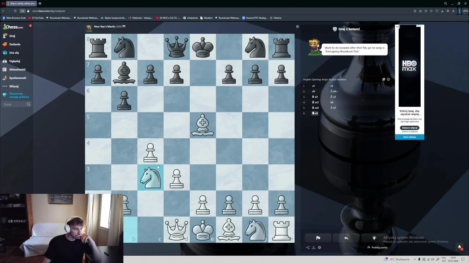Image resolution: width=469 pixels, height=263 pixels.
Task: Select the white king on e1
Action: tap(203, 229)
